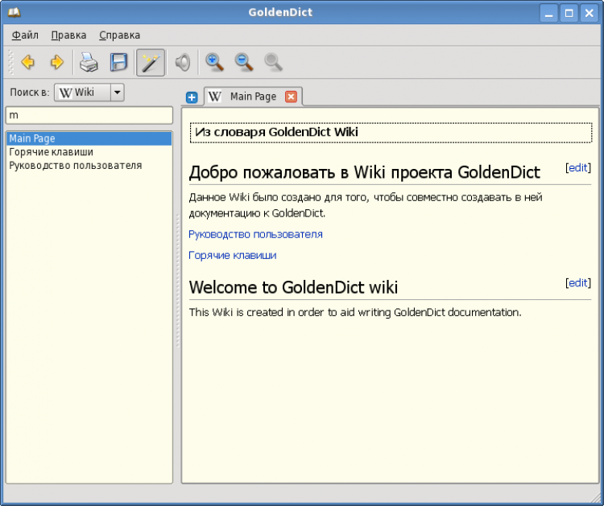Select 'Main Page' in the word list
Image resolution: width=604 pixels, height=506 pixels.
coord(89,138)
